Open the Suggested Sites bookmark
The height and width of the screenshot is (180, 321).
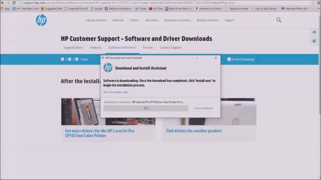52,9
